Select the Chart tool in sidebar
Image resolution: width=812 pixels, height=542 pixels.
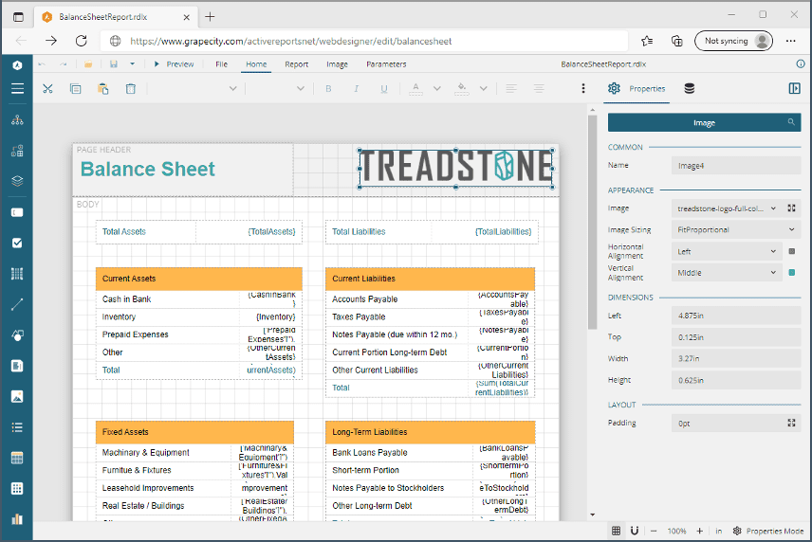tap(17, 519)
